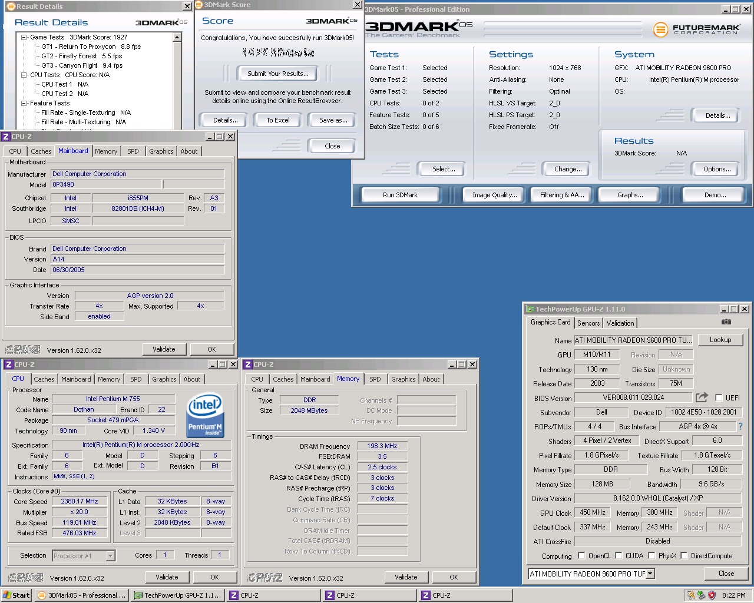Viewport: 754px width, 603px height.
Task: Click the Submit Your Results button
Action: tap(277, 74)
